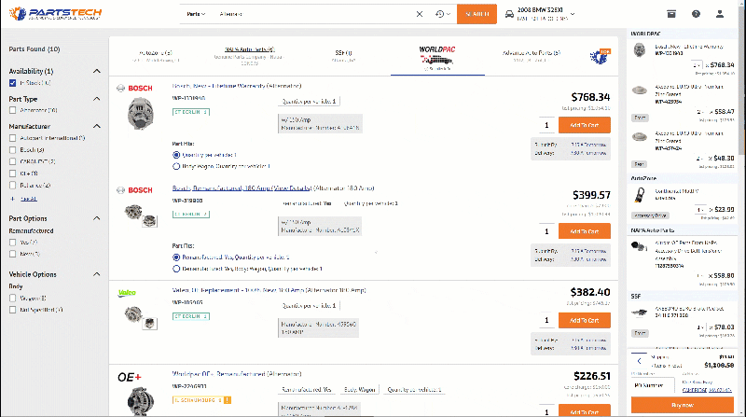Open the help question mark icon

point(696,14)
